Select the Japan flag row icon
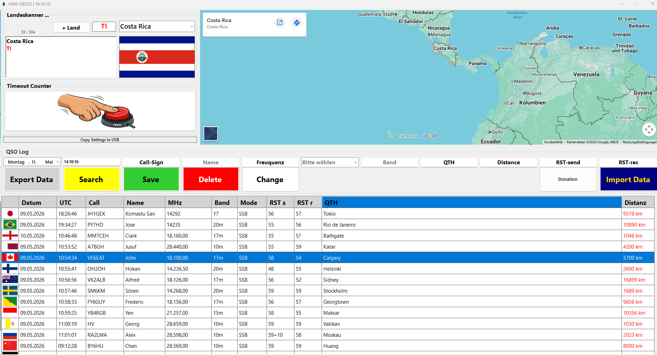Viewport: 657px width, 355px height. click(10, 213)
